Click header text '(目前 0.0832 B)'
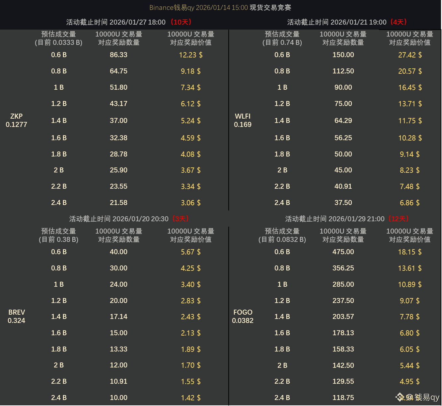The width and height of the screenshot is (442, 406). (282, 240)
